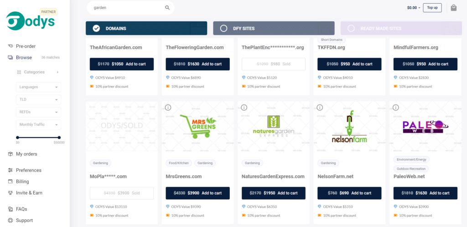The image size is (467, 227).
Task: Select the DFY SITES radio tab
Action: pyautogui.click(x=274, y=28)
